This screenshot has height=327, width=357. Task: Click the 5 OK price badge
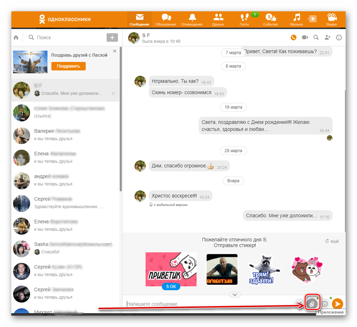click(x=171, y=287)
